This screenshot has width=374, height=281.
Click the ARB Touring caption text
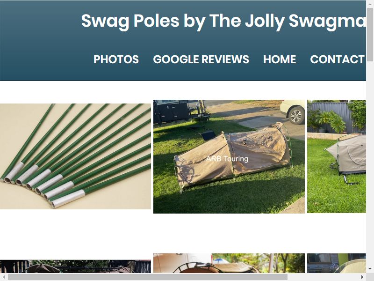227,159
